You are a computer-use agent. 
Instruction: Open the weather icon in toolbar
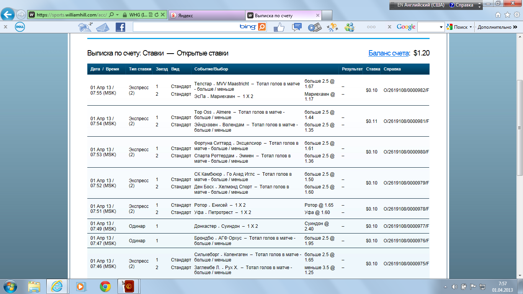[85, 27]
